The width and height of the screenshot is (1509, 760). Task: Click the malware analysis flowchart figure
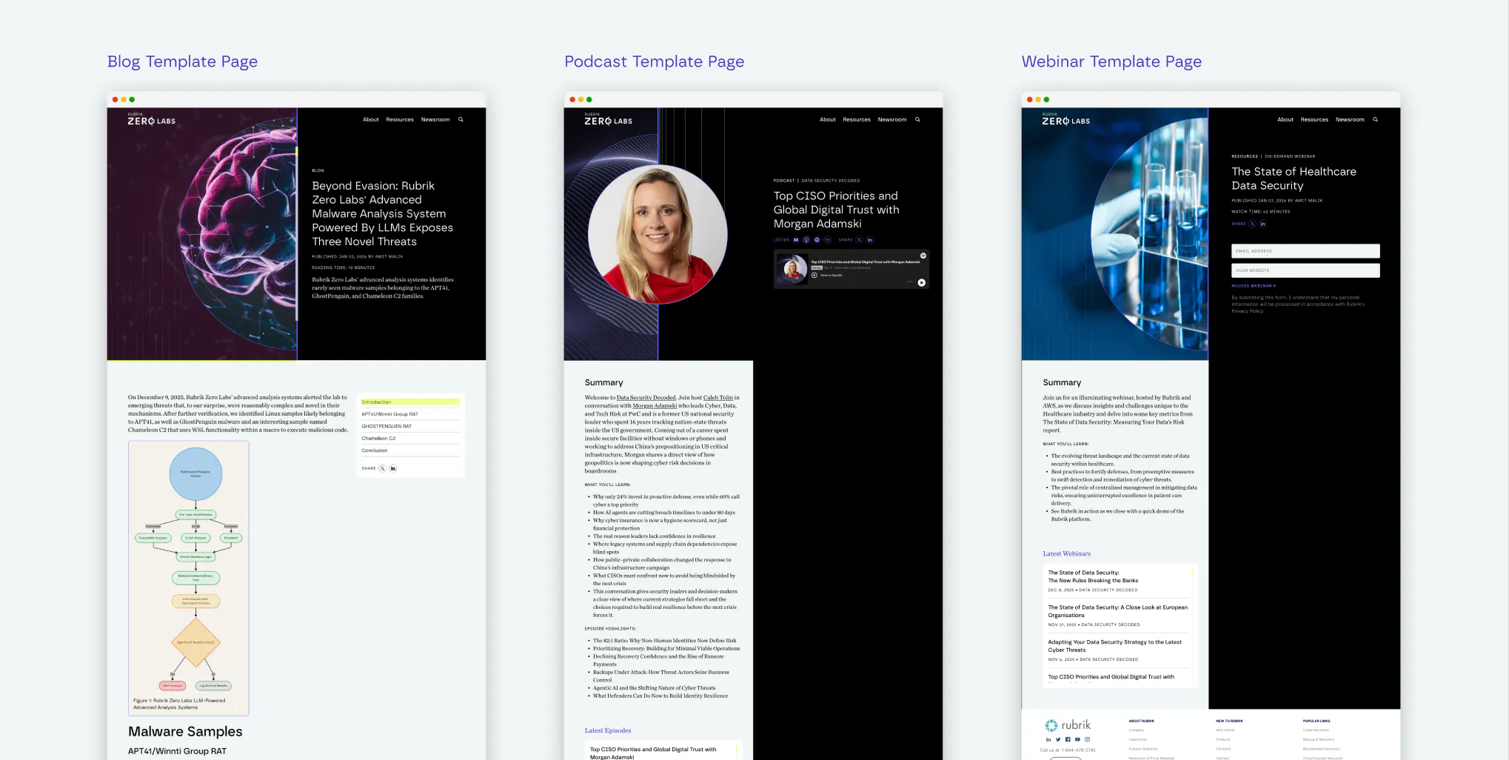click(189, 578)
